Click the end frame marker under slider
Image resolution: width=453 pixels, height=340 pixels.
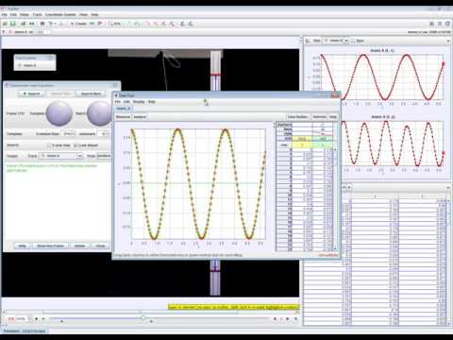151,321
